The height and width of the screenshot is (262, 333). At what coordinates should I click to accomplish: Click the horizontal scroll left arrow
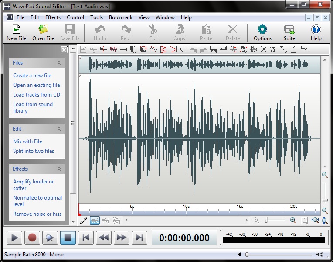(x=126, y=220)
